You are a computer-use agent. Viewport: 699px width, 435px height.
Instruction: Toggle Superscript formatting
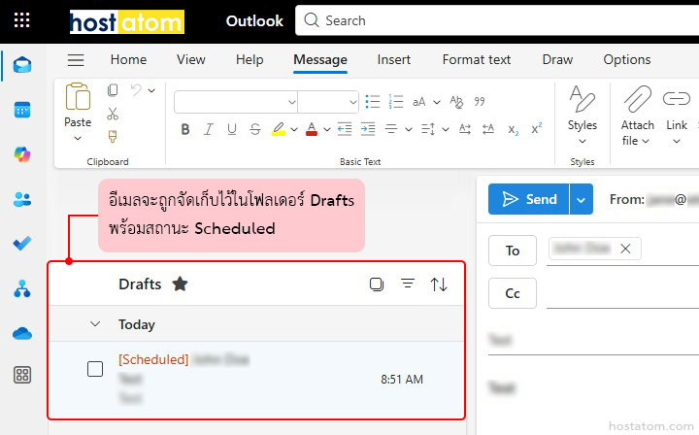(537, 129)
